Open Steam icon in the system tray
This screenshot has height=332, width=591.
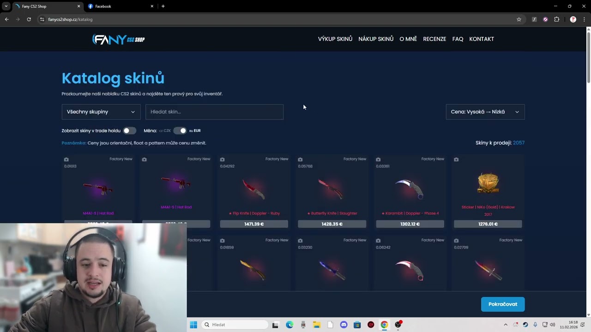click(x=525, y=325)
